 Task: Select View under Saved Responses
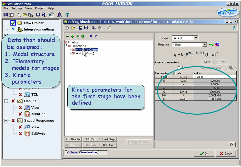point(35,127)
